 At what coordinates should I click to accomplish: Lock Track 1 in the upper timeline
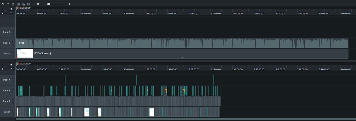click(x=13, y=55)
